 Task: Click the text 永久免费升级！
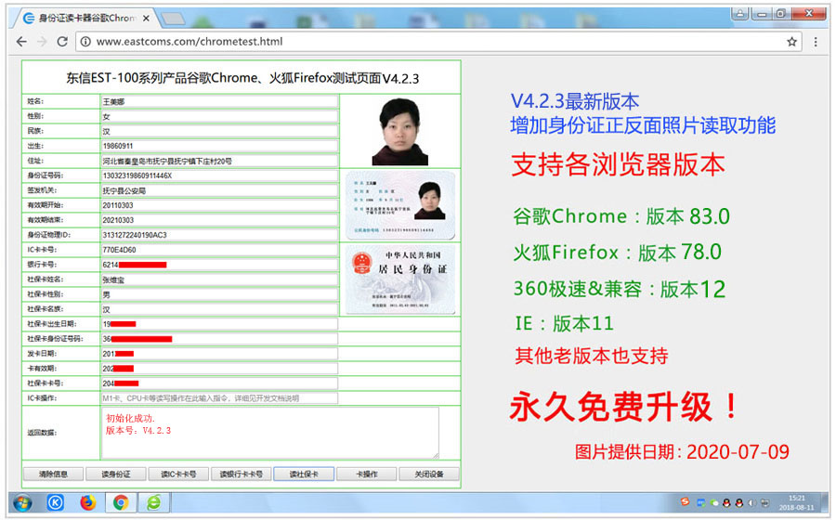(624, 407)
